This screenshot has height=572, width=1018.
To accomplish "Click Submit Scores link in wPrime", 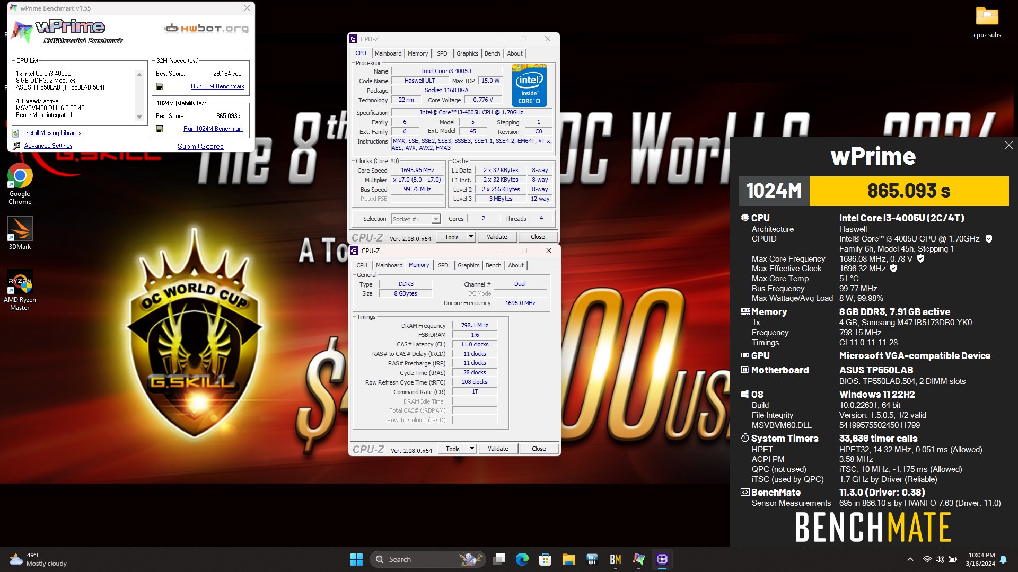I will pyautogui.click(x=200, y=146).
